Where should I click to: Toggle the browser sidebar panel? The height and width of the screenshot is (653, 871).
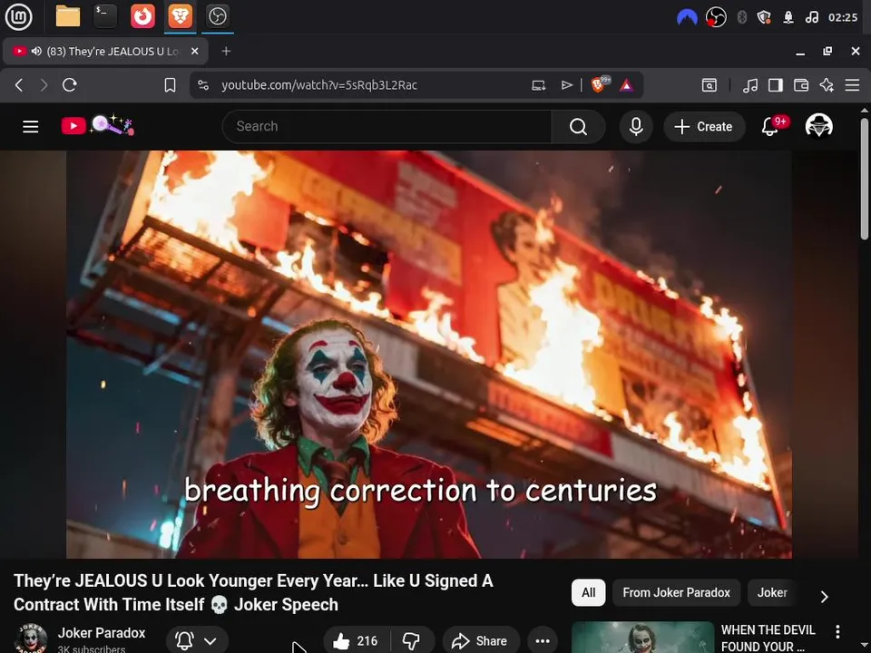point(776,85)
